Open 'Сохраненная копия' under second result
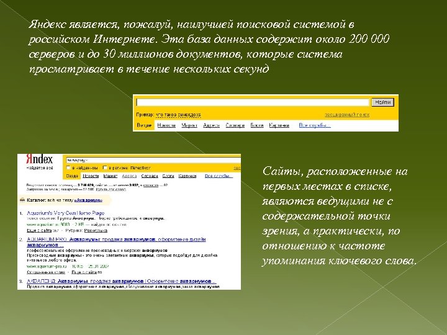The height and width of the screenshot is (335, 447). [x=46, y=272]
